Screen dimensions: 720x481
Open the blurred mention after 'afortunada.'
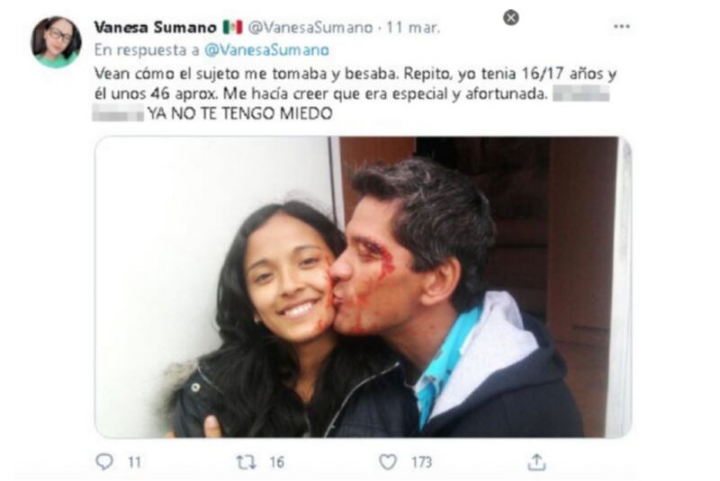tap(580, 94)
